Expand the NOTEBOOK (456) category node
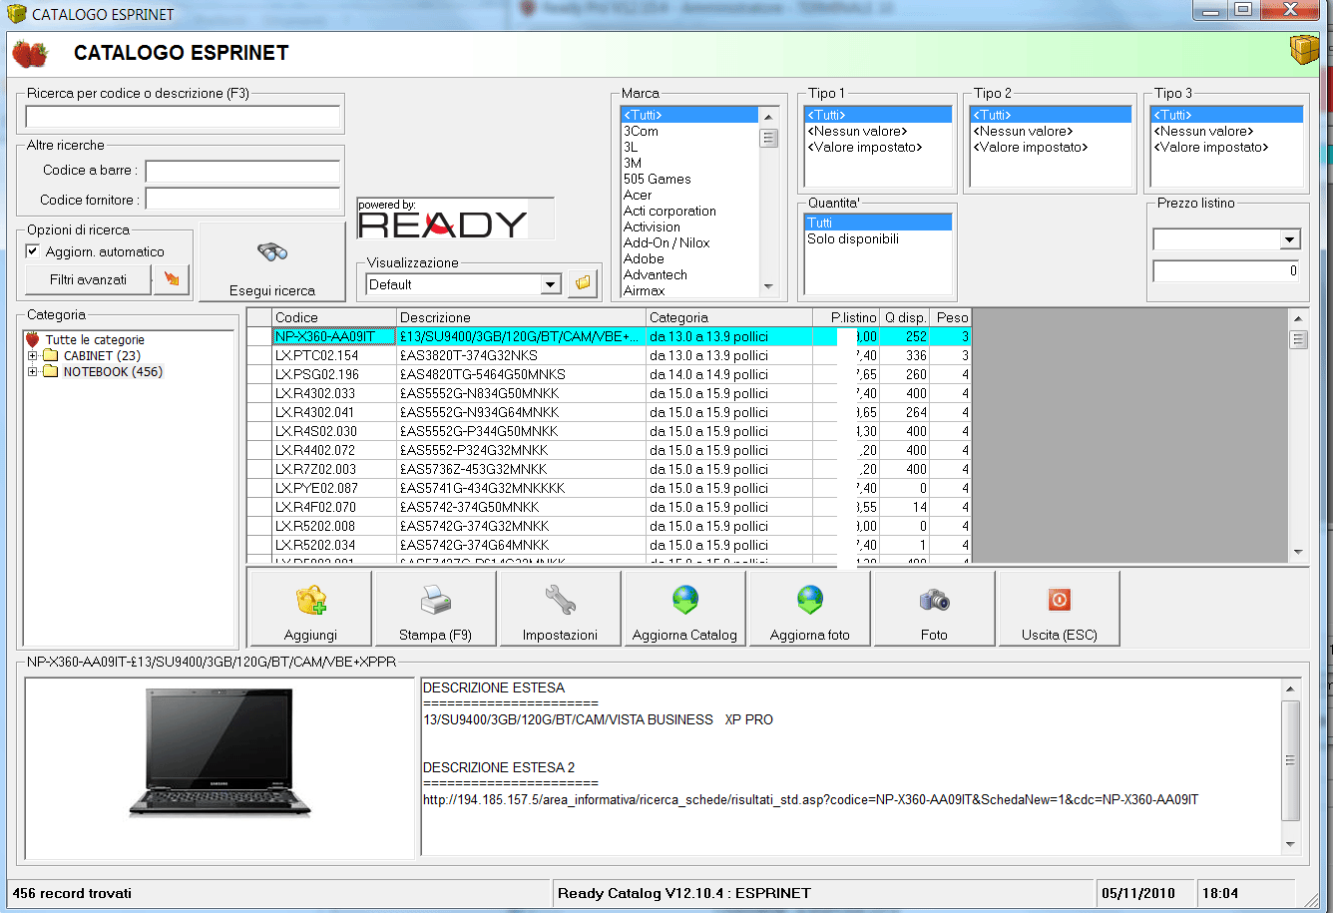The width and height of the screenshot is (1333, 913). [x=33, y=372]
